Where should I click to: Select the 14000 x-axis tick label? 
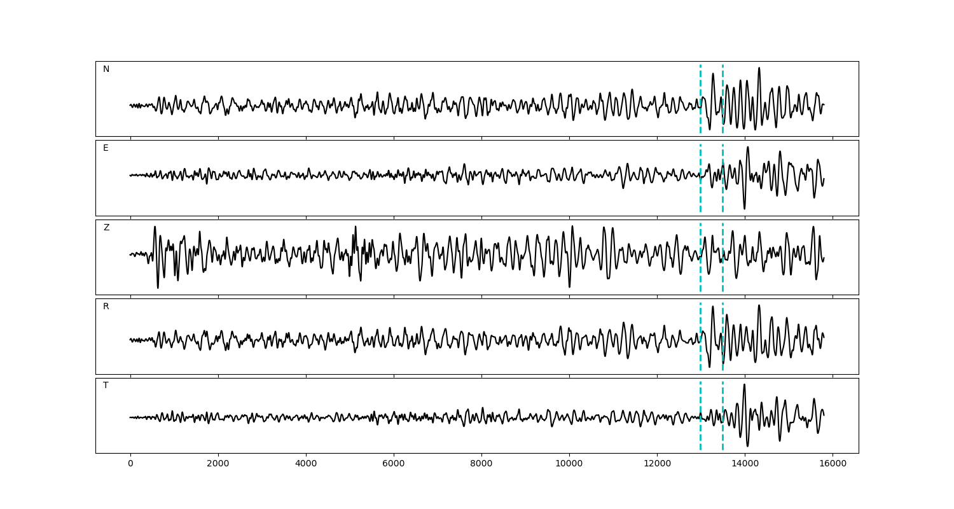[x=744, y=464]
